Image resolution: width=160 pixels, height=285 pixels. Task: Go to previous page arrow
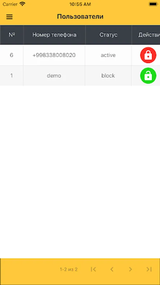tap(112, 269)
